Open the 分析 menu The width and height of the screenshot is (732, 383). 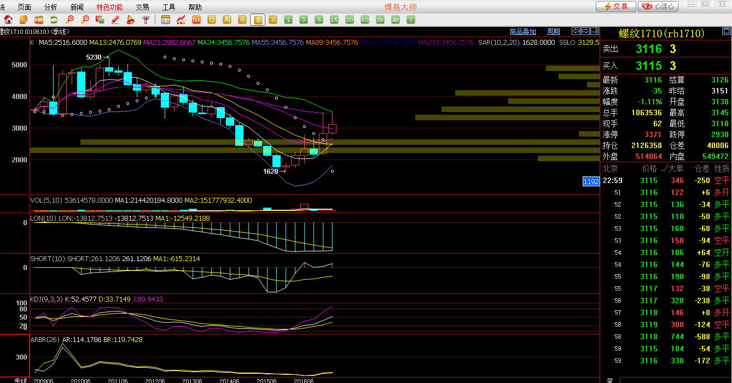[51, 7]
